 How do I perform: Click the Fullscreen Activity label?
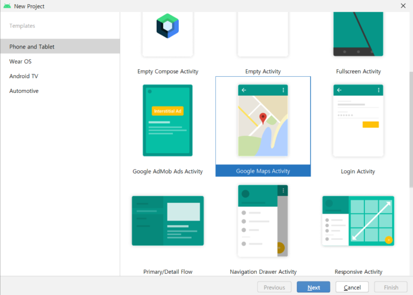coord(358,72)
